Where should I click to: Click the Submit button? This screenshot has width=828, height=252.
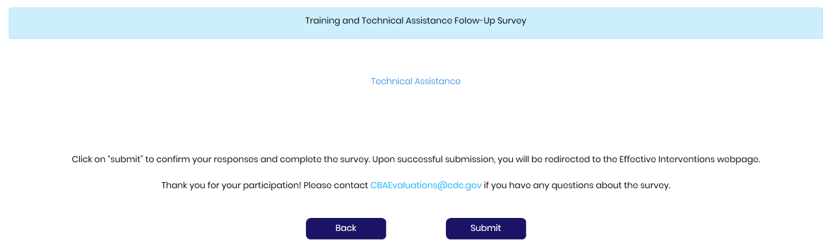coord(486,228)
